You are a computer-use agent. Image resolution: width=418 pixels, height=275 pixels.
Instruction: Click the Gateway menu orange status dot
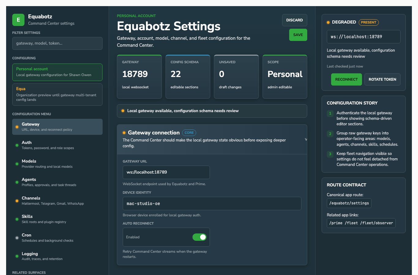pos(17,127)
